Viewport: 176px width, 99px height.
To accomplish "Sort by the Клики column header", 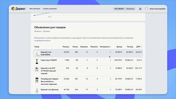I will [75, 47].
